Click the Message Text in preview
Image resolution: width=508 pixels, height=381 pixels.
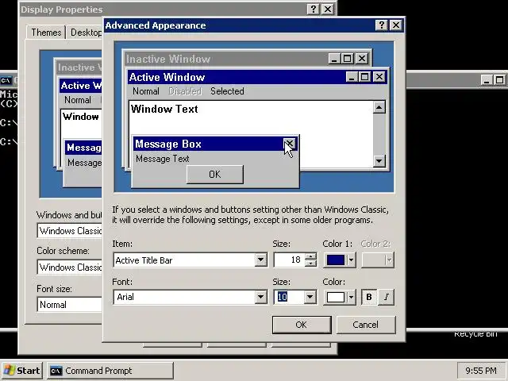(162, 159)
